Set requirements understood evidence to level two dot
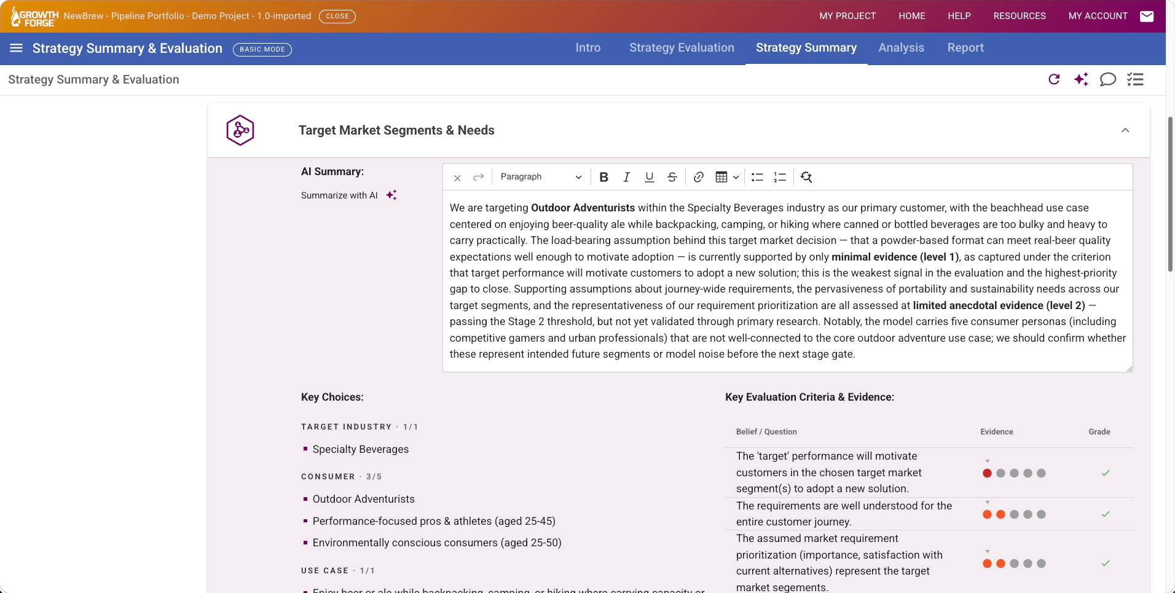The height and width of the screenshot is (593, 1175). click(1000, 514)
